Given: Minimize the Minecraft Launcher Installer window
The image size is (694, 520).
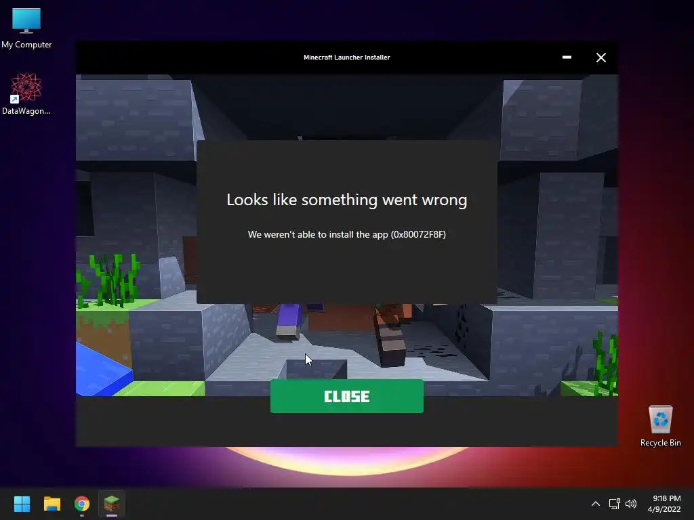Looking at the screenshot, I should click(567, 58).
